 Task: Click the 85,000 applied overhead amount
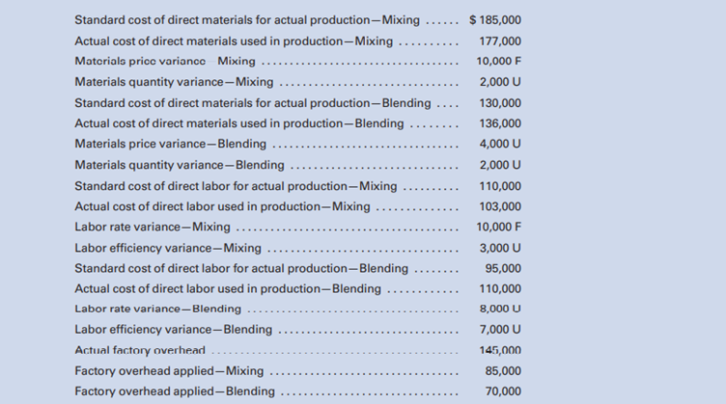502,371
